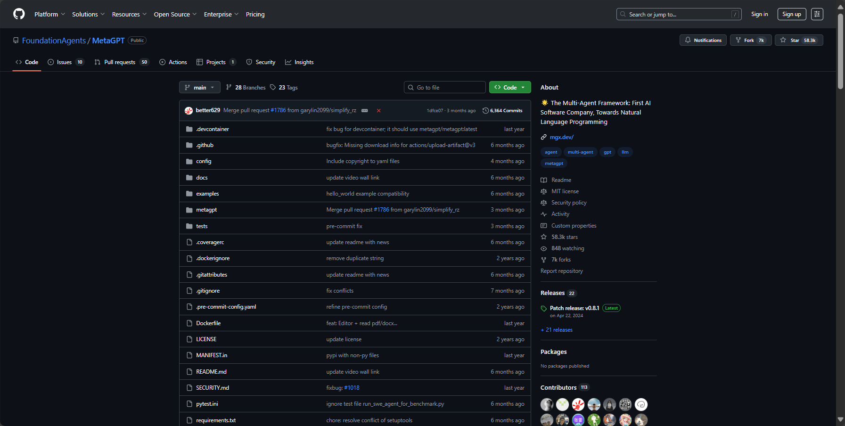Click the search or jump to field
Viewport: 845px width, 426px height.
pos(679,14)
